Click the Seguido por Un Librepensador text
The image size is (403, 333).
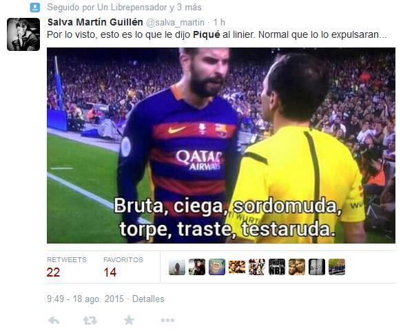click(107, 8)
